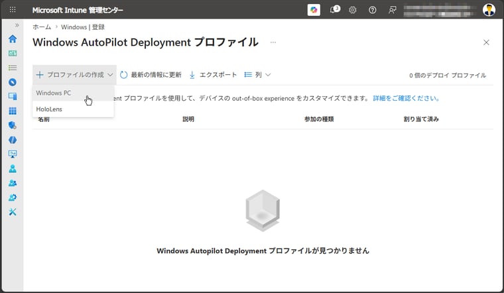The image size is (504, 293).
Task: Open the help question mark icon
Action: pyautogui.click(x=372, y=10)
